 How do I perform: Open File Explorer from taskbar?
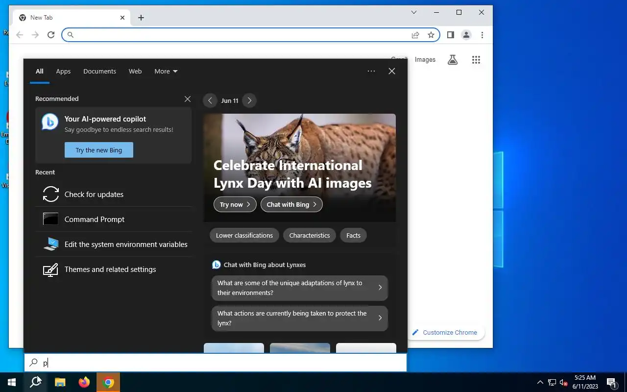(x=60, y=382)
